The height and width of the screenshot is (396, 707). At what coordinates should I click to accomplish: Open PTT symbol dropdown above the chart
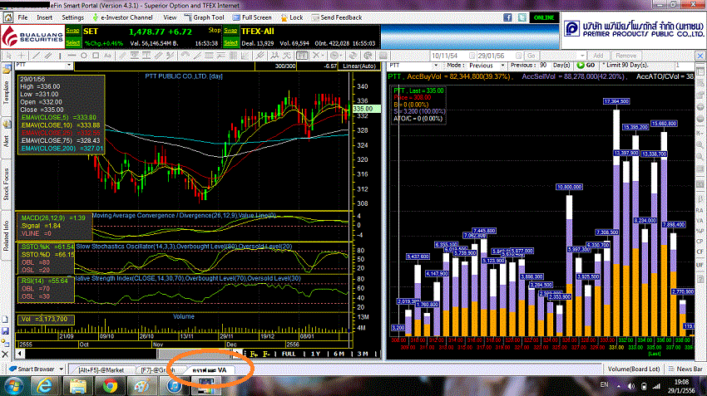click(x=69, y=66)
